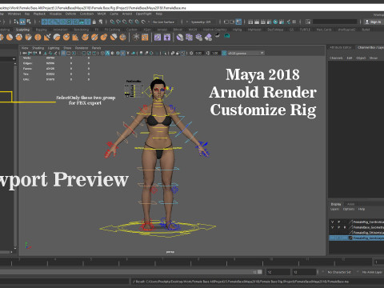This screenshot has width=384, height=288.
Task: Open the Constrain menu
Action: point(86,14)
